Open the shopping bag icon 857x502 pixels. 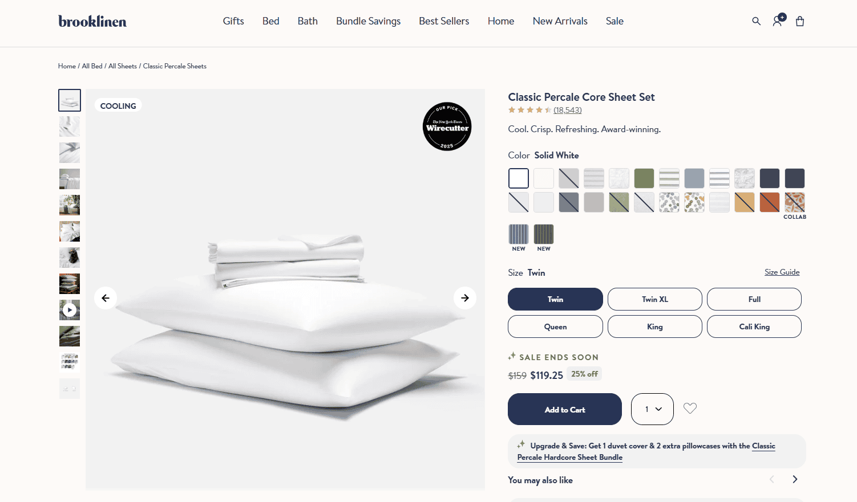coord(800,21)
